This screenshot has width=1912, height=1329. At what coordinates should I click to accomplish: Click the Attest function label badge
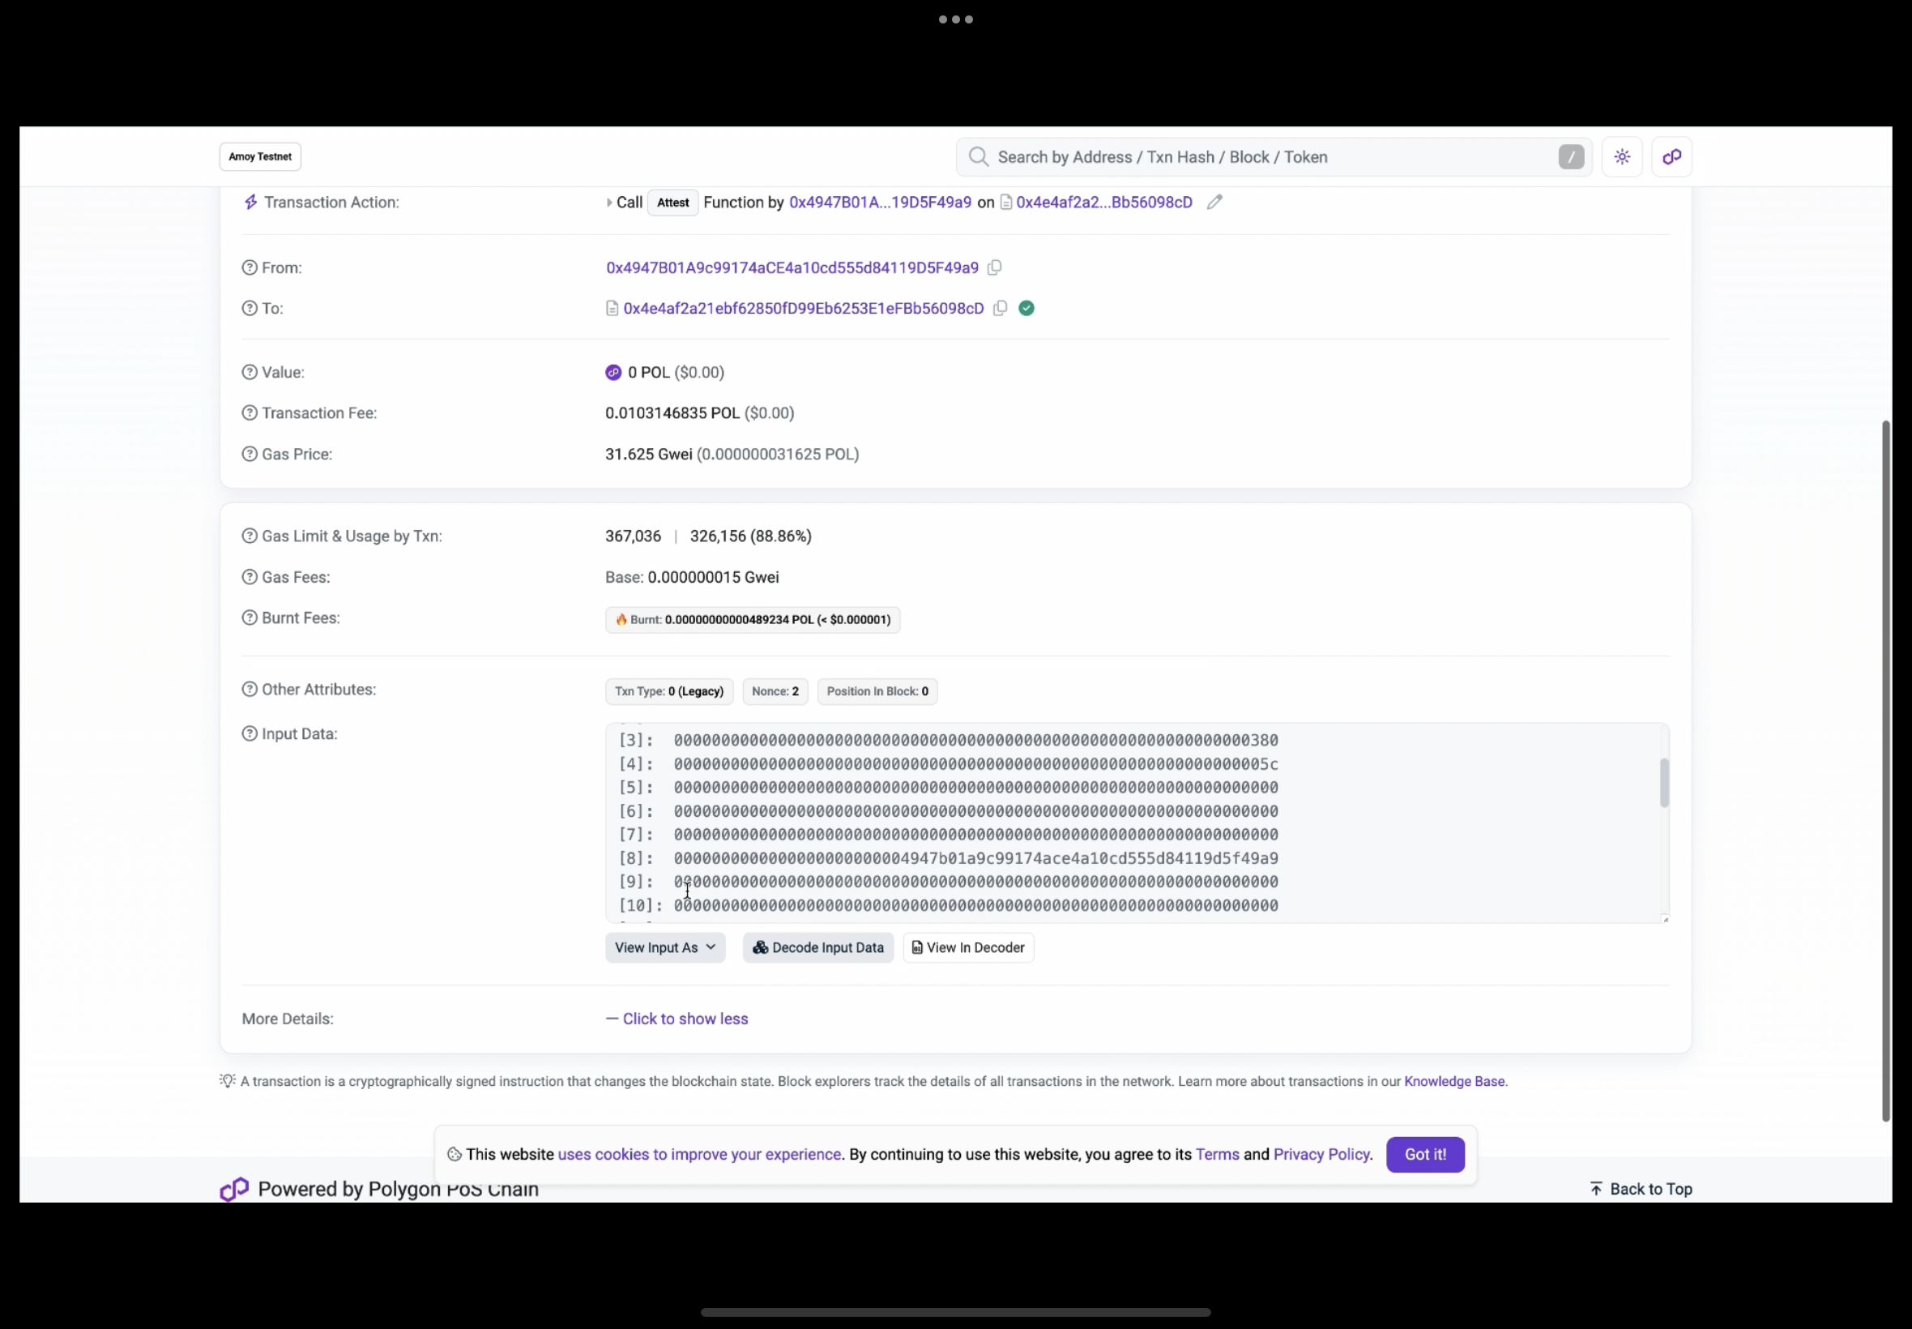(x=672, y=202)
